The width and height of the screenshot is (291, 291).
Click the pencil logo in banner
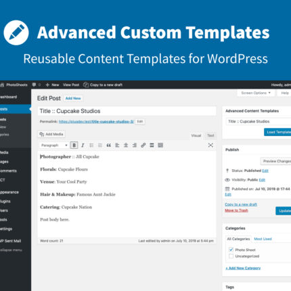pos(16,33)
